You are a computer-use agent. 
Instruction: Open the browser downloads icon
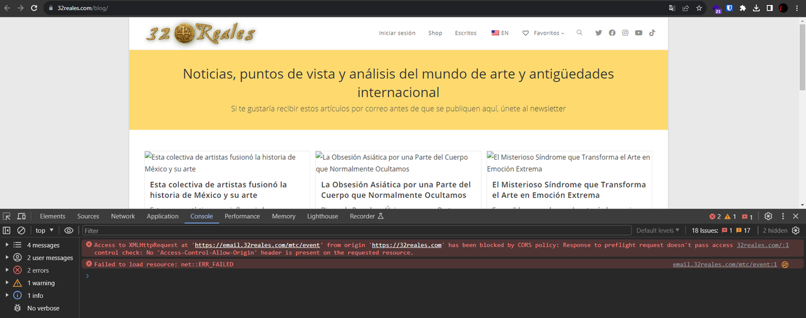[756, 8]
